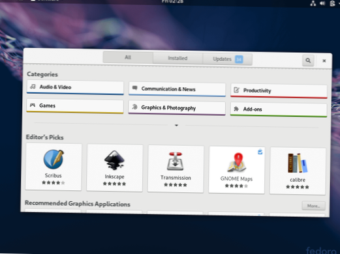Click the Scribus app name
The height and width of the screenshot is (254, 340).
(x=54, y=175)
